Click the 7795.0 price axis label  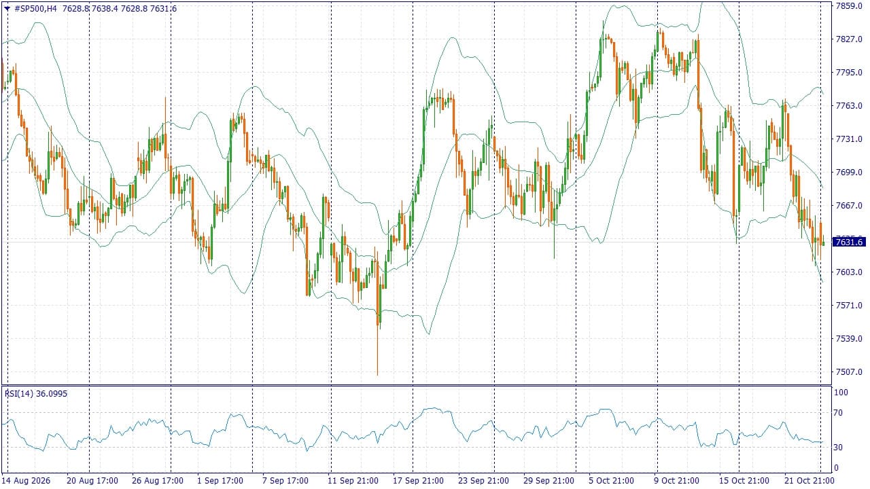pyautogui.click(x=848, y=72)
